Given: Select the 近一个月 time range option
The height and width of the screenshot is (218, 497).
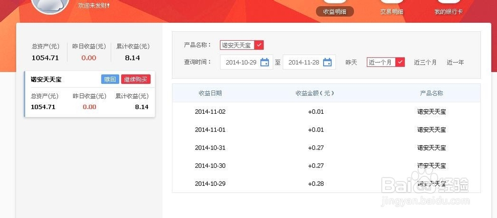Looking at the screenshot, I should pyautogui.click(x=386, y=62).
